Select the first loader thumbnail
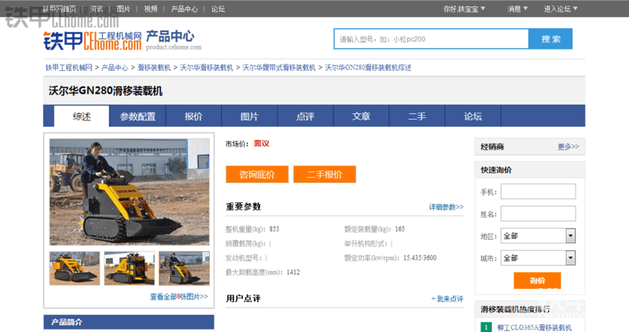This screenshot has height=332, width=629. click(75, 268)
